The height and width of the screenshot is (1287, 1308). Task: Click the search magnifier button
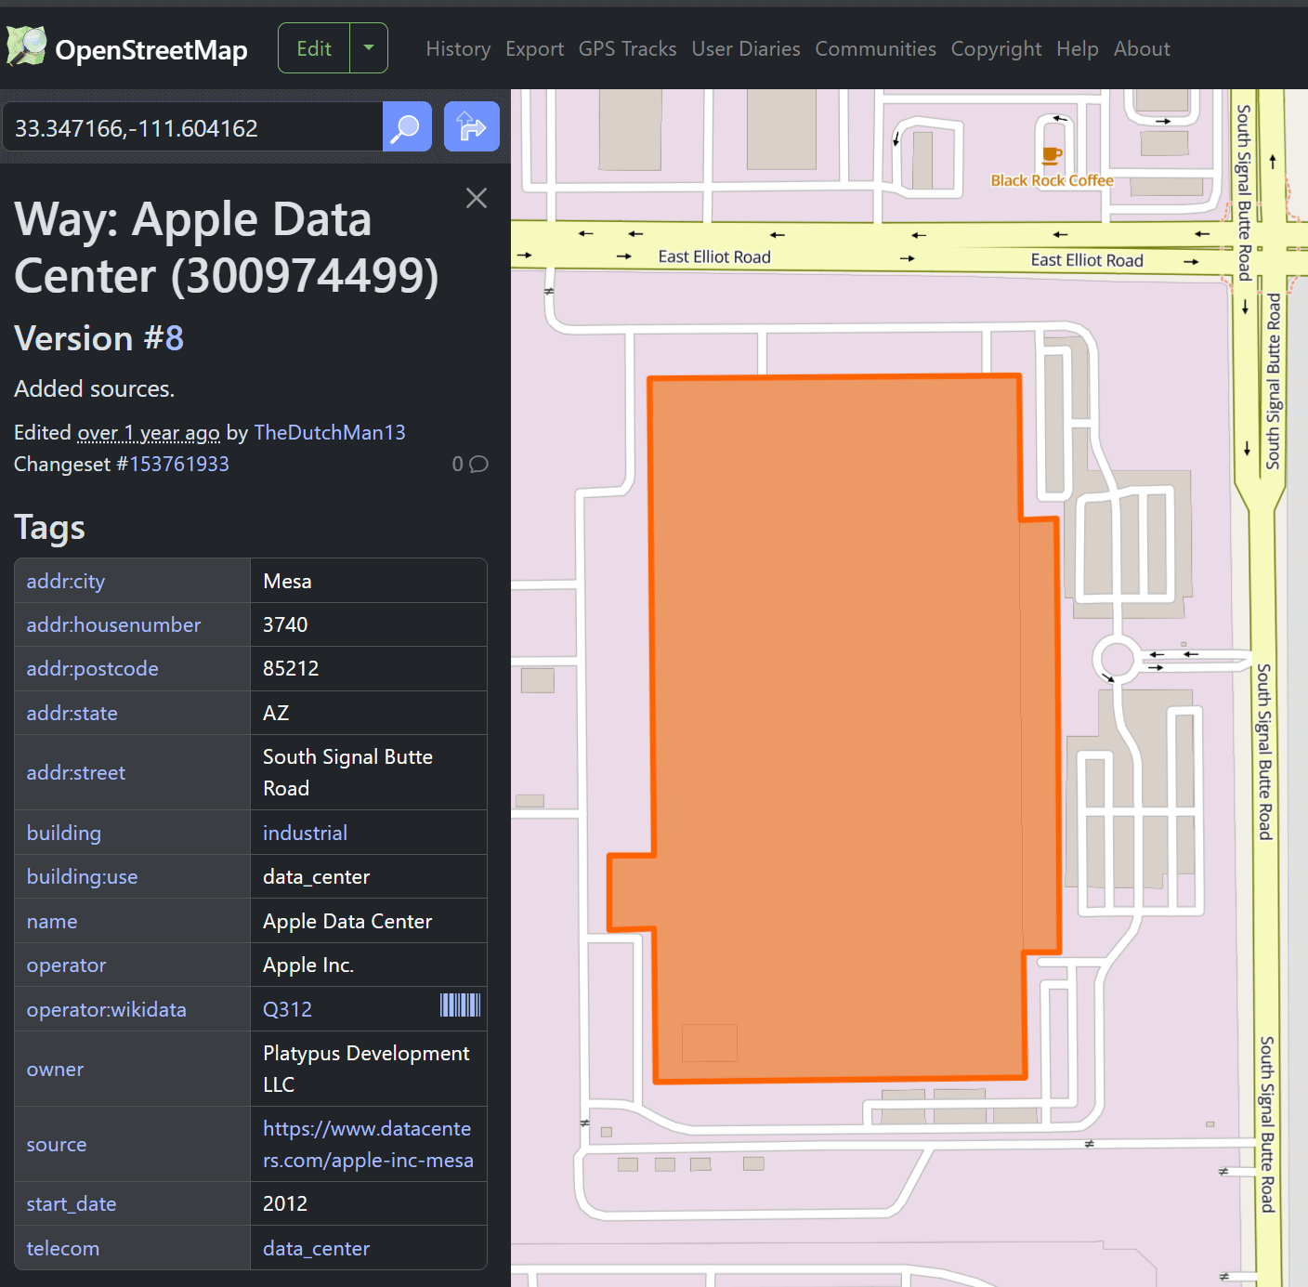click(407, 127)
